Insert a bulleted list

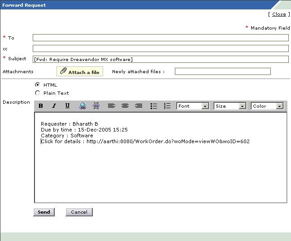coord(154,106)
